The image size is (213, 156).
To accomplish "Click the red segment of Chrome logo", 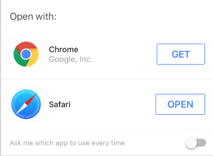I will (x=26, y=46).
